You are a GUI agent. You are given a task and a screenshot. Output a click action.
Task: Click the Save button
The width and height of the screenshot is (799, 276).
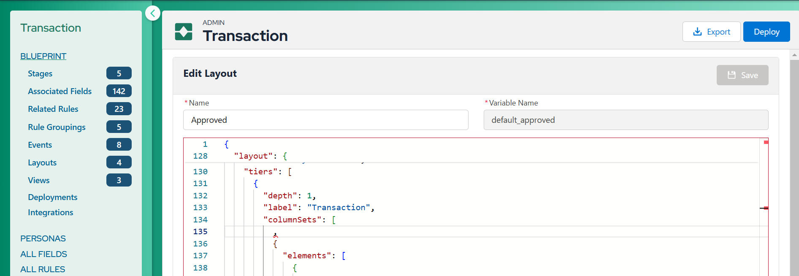click(x=742, y=75)
